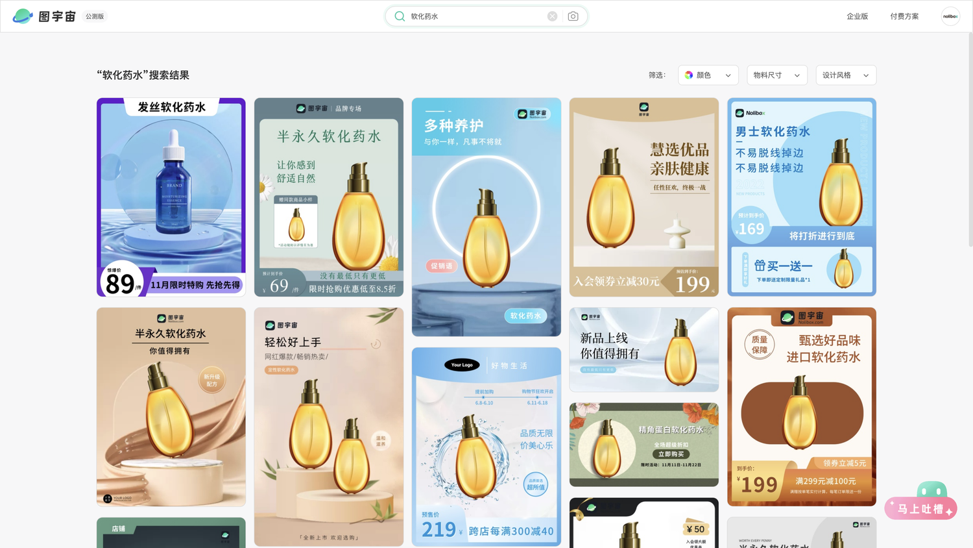Click the “软化药水”搜索结果 heading

pos(143,75)
